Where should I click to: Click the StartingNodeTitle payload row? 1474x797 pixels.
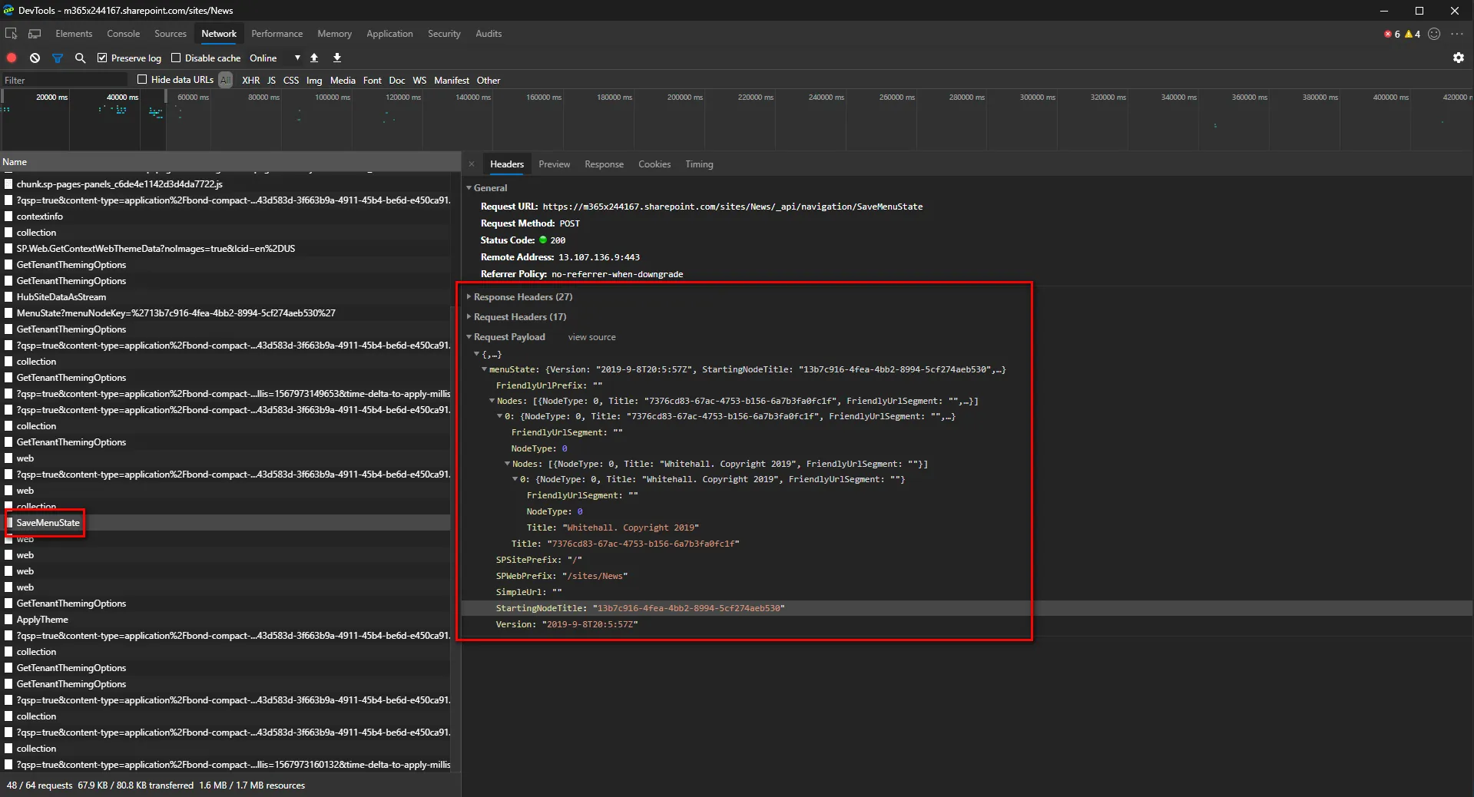(x=967, y=608)
